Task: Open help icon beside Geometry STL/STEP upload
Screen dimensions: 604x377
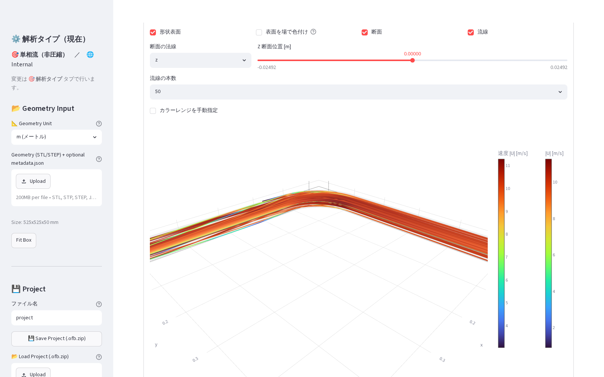Action: (x=99, y=159)
